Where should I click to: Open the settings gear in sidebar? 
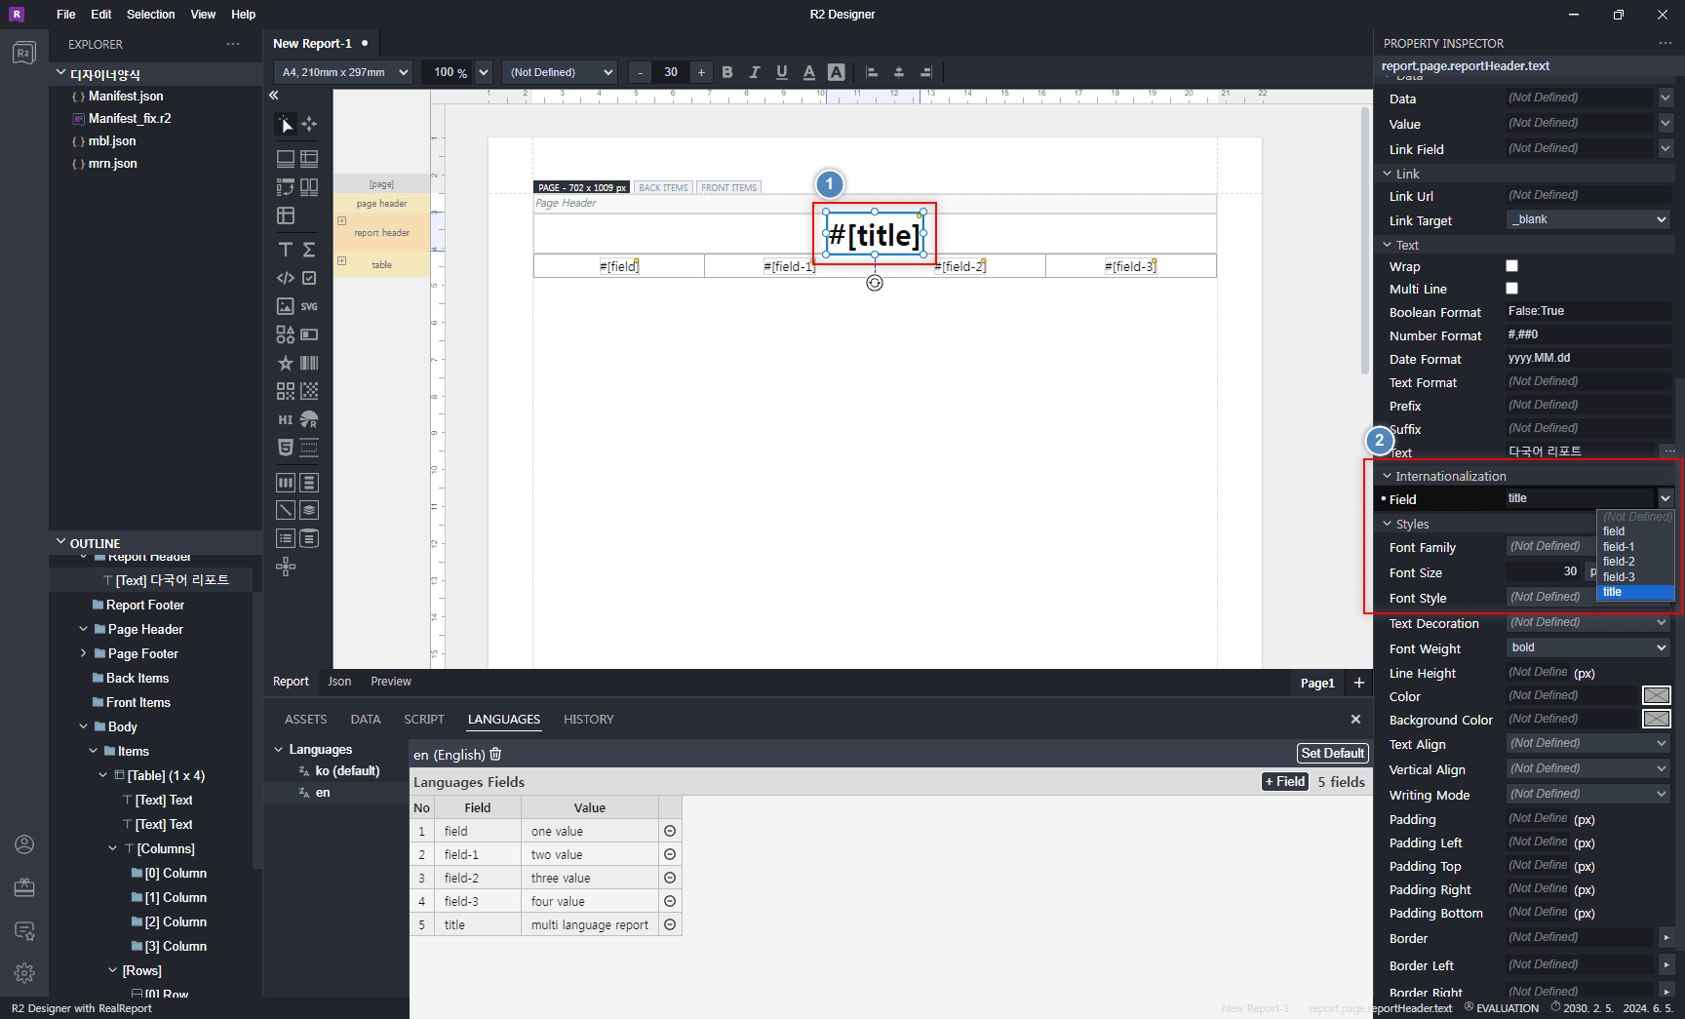pyautogui.click(x=24, y=972)
